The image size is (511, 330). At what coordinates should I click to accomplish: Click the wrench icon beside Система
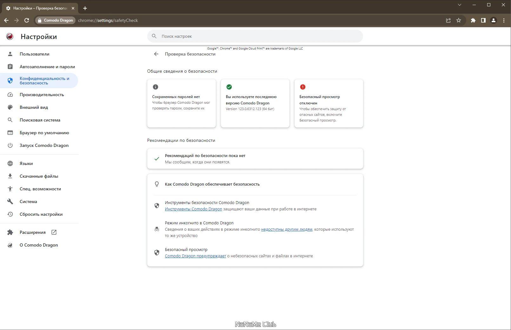[x=10, y=201]
